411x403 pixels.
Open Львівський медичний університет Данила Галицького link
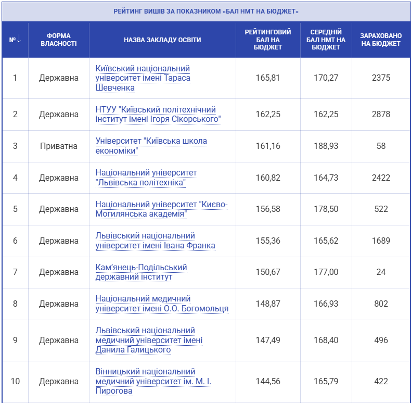click(149, 340)
